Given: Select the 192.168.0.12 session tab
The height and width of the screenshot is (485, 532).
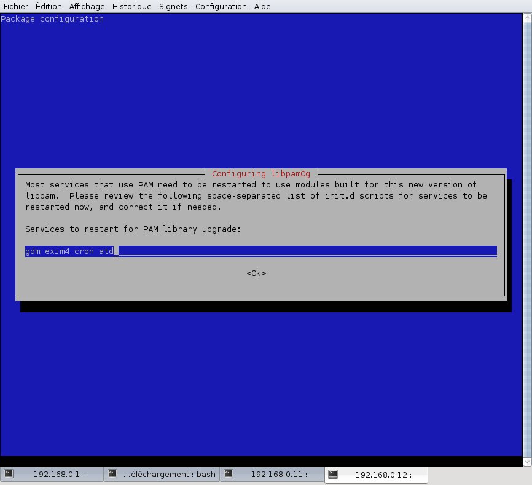Looking at the screenshot, I should [383, 474].
